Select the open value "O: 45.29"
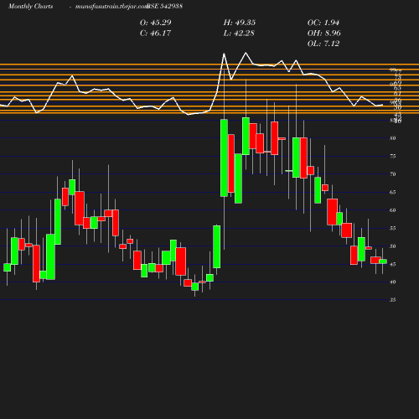419x419 pixels. 156,23
